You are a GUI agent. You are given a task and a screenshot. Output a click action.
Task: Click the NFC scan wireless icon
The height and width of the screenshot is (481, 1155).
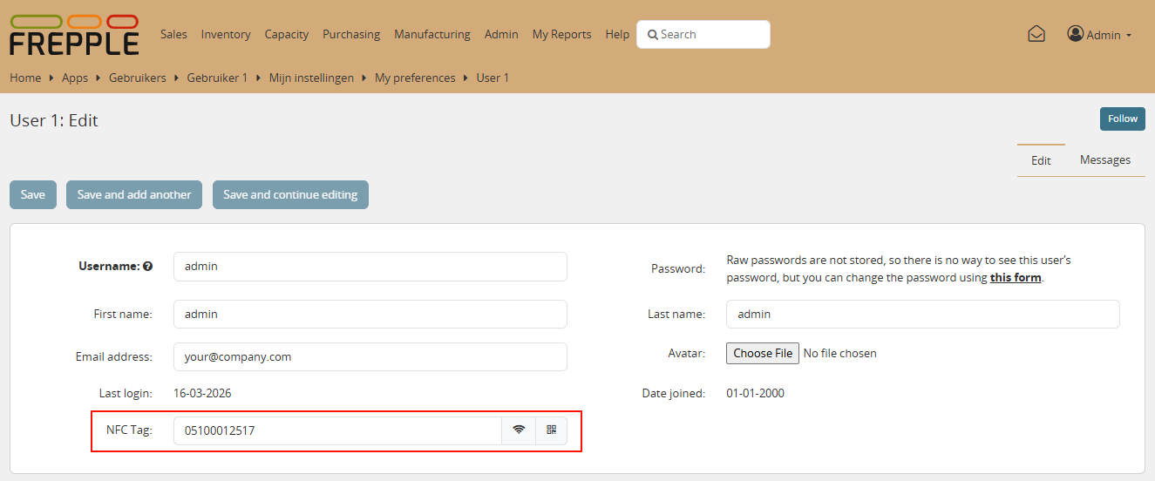tap(519, 430)
